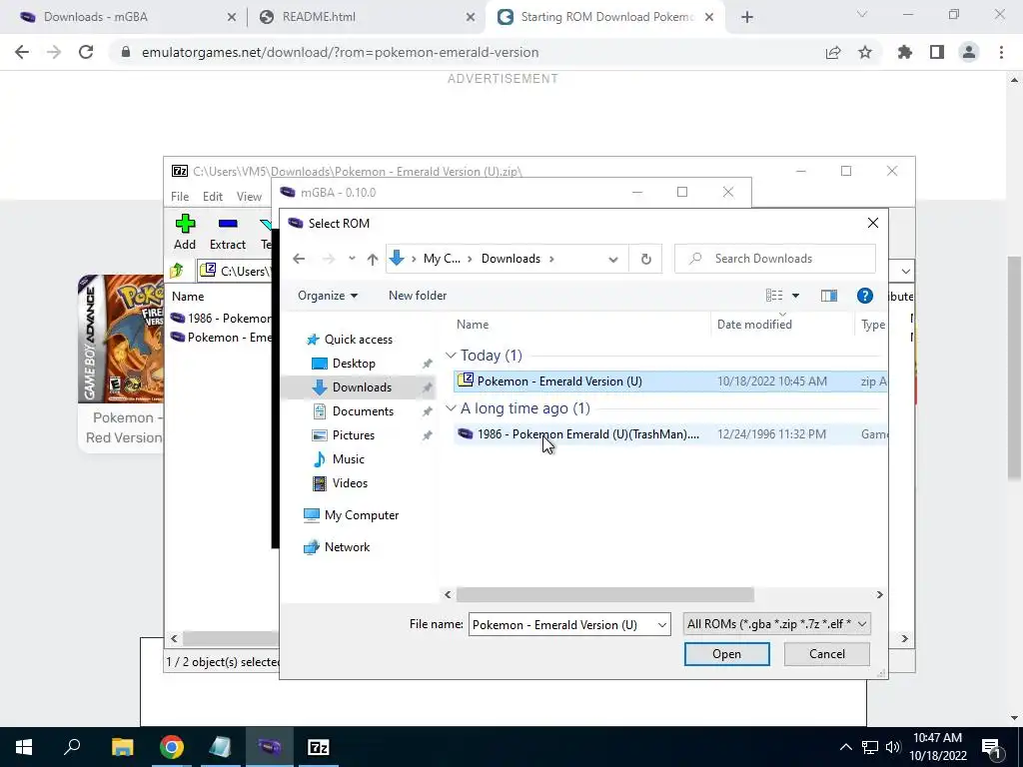Open the 7-Zip View menu
Viewport: 1023px width, 767px height.
coord(249,197)
